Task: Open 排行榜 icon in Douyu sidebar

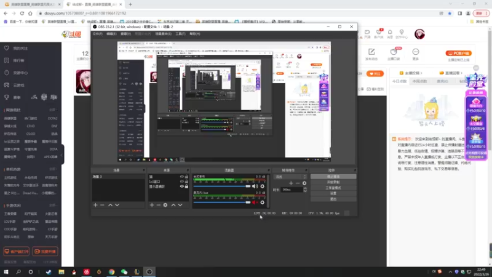Action: [x=7, y=60]
